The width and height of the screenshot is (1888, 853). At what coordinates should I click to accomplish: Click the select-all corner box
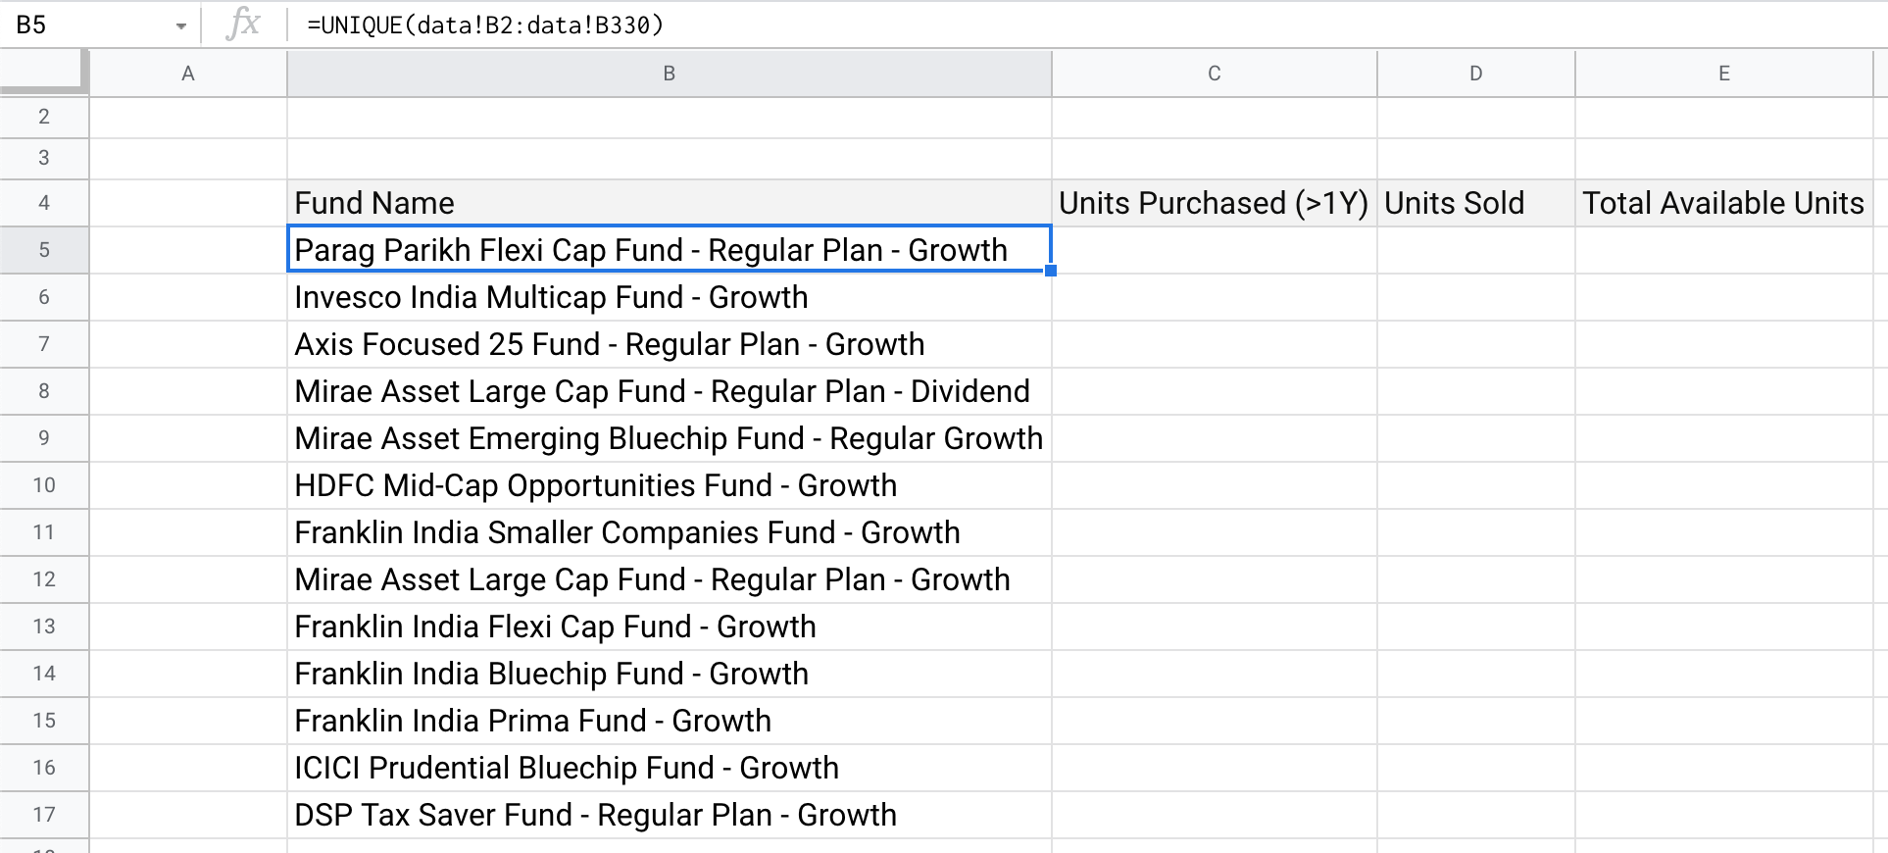44,73
